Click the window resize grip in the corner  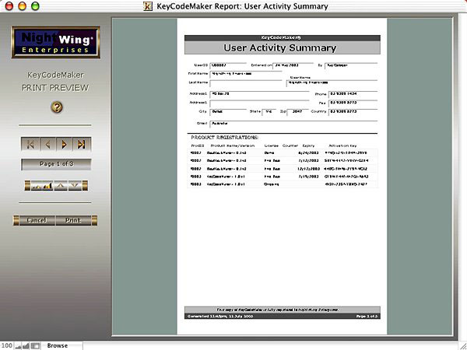click(462, 345)
